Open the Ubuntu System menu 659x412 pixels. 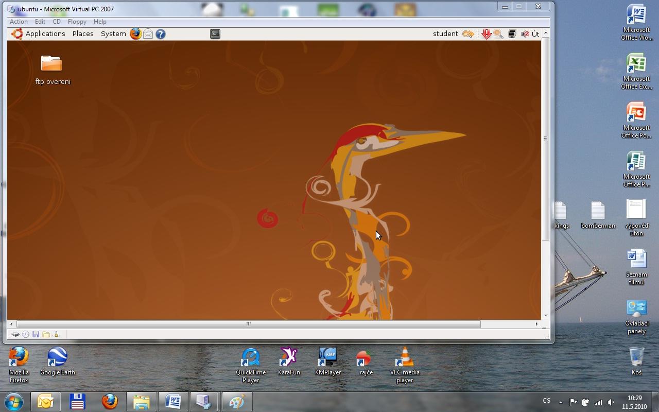[x=113, y=34]
